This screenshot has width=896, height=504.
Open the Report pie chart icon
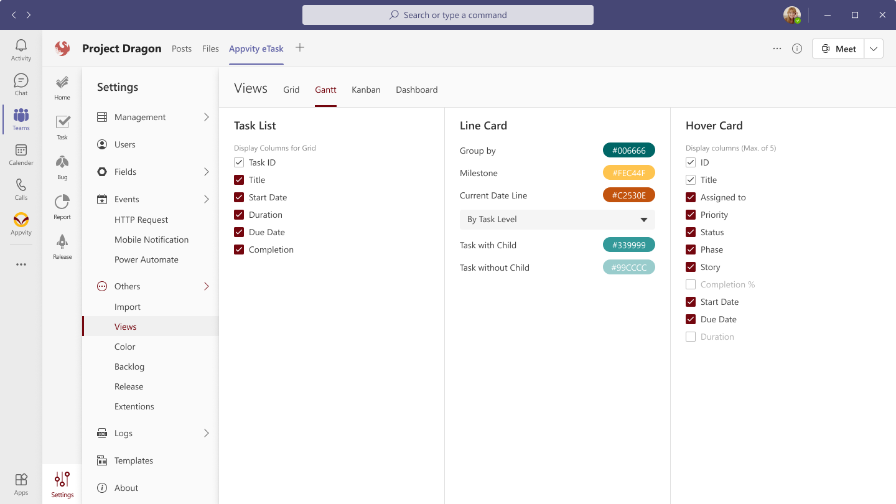(x=62, y=203)
